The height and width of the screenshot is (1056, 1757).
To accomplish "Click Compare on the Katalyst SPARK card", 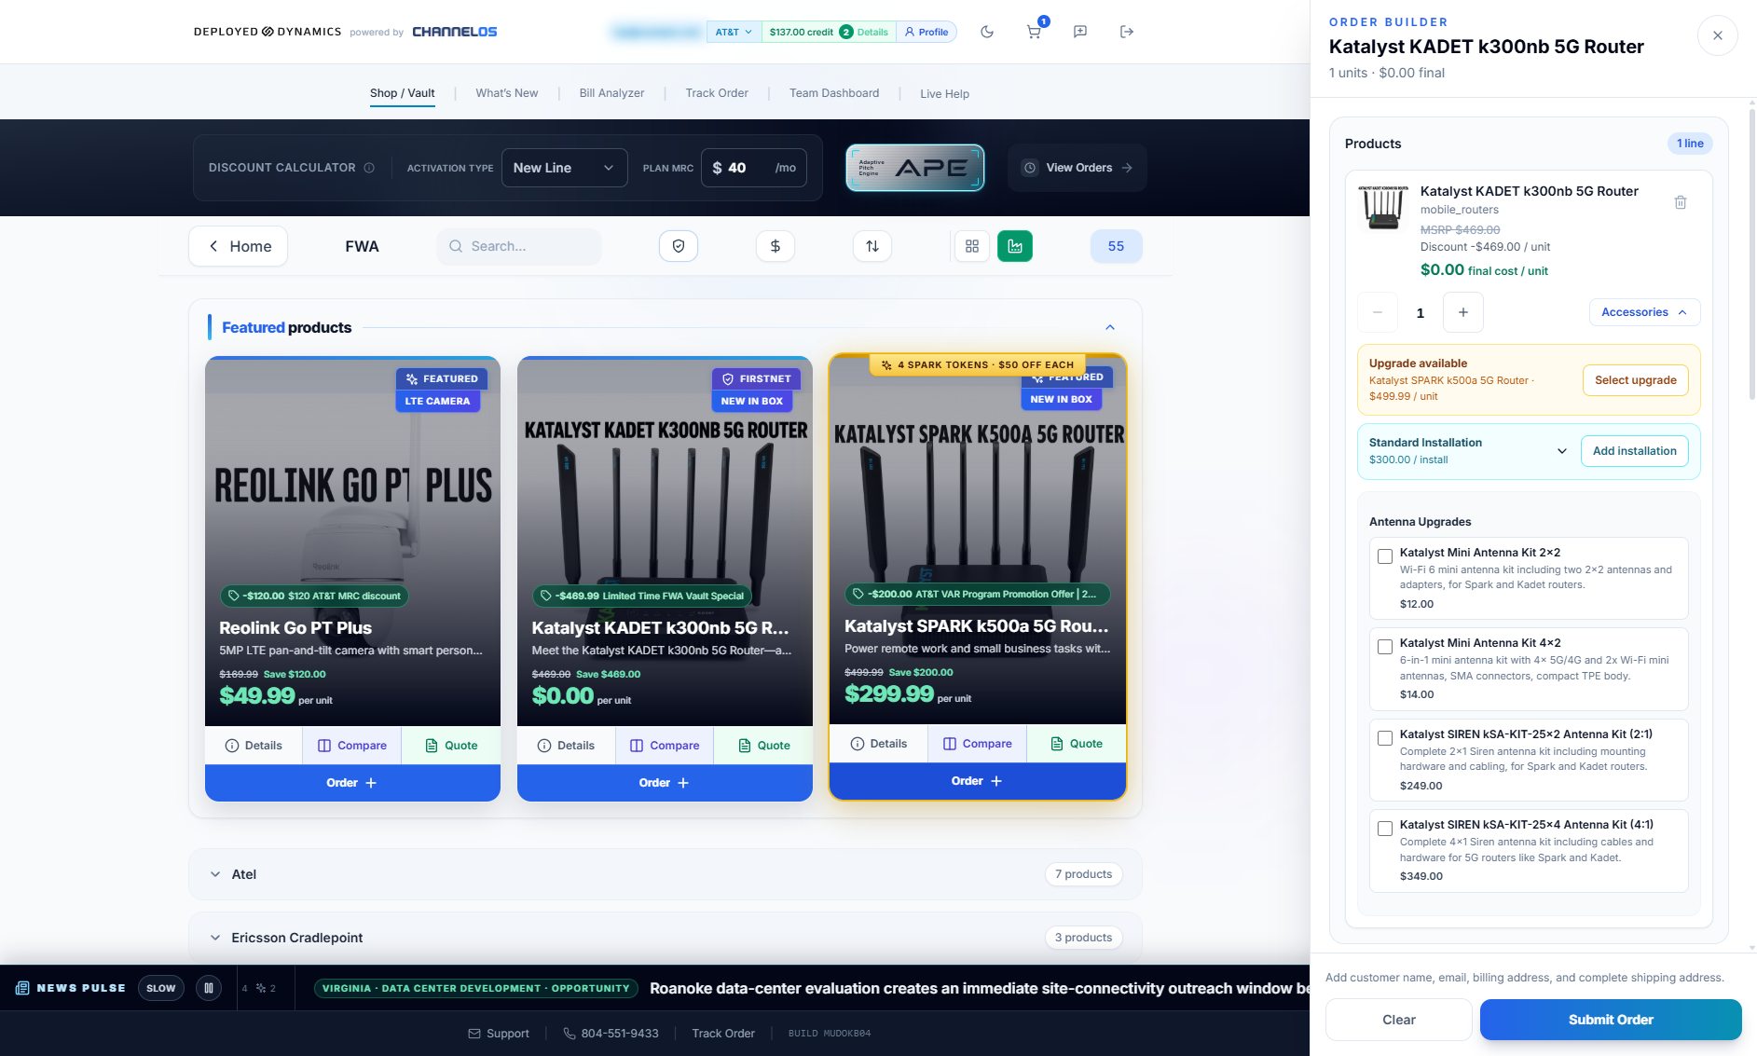I will click(978, 744).
